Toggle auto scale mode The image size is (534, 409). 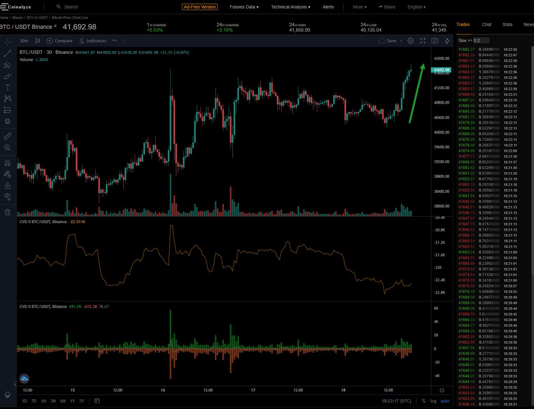[445, 401]
